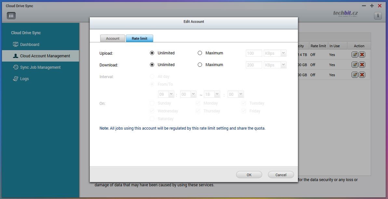The height and width of the screenshot is (199, 388).
Task: Toggle the sidebar panel icon at top left
Action: click(11, 15)
